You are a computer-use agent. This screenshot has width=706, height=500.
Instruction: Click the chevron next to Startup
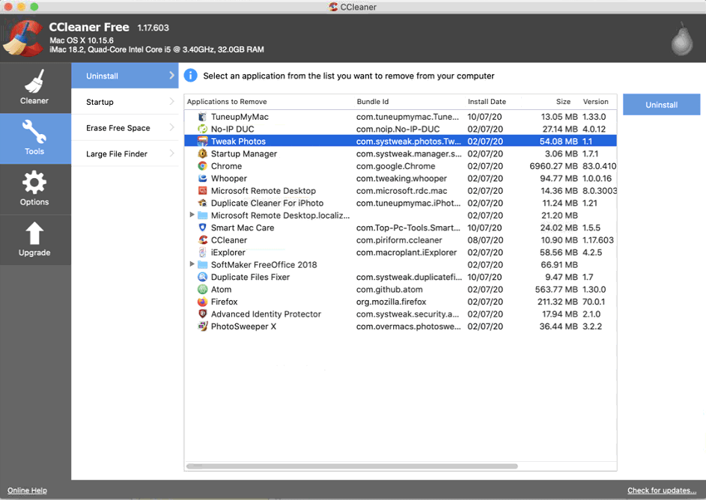pyautogui.click(x=173, y=102)
